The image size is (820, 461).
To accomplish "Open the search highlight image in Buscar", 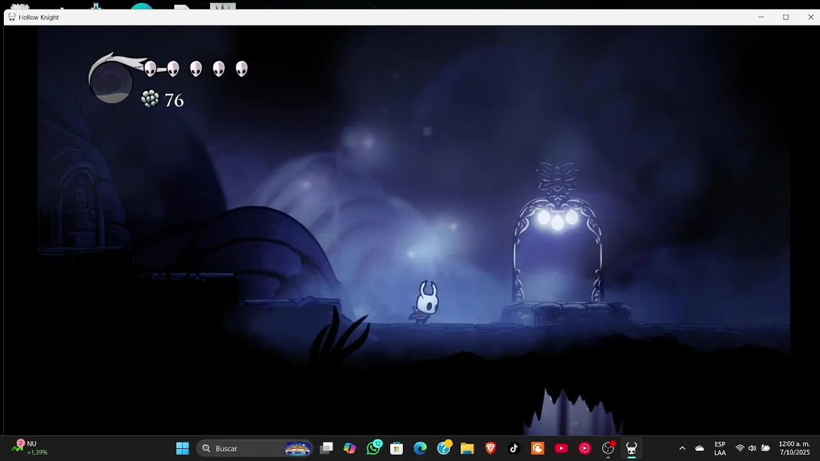I will 298,449.
